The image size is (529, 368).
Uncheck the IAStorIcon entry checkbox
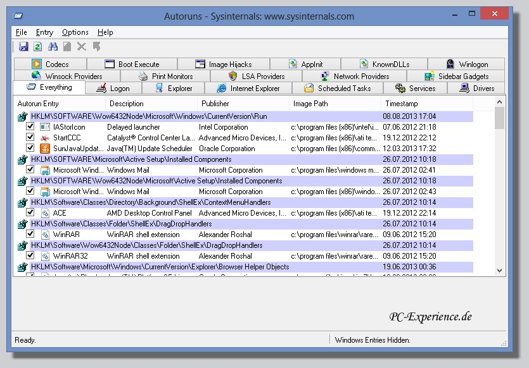[x=30, y=127]
